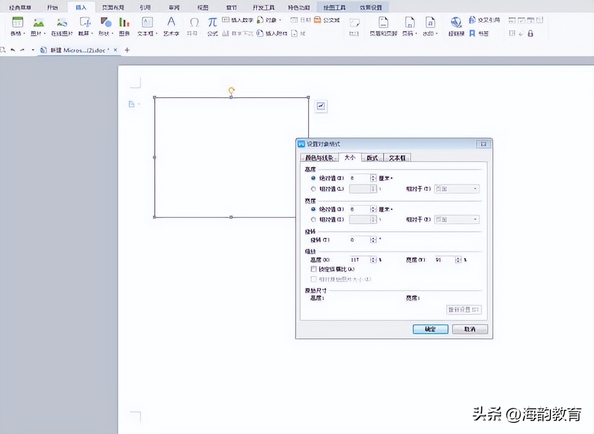This screenshot has height=434, width=594.
Task: Select 相对值 option under 宽度
Action: coord(313,219)
